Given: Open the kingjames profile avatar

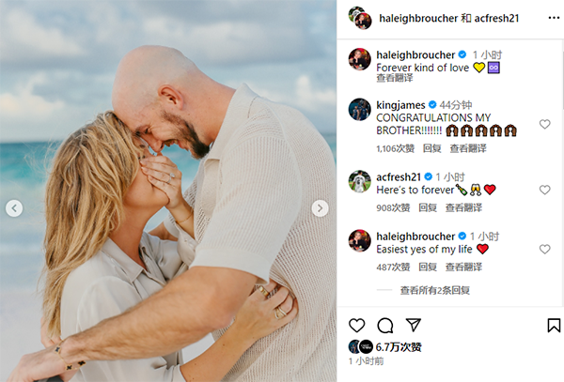Looking at the screenshot, I should click(359, 109).
